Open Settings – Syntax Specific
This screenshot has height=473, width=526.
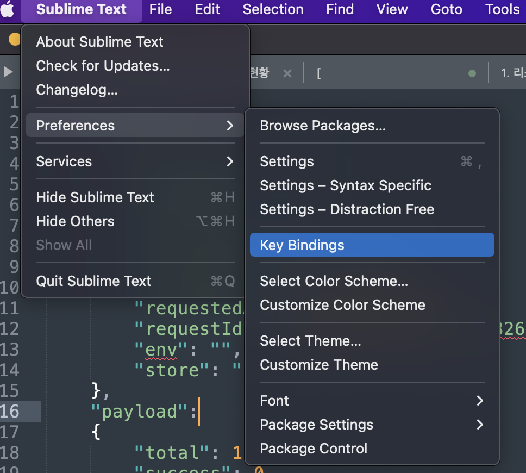click(x=372, y=185)
